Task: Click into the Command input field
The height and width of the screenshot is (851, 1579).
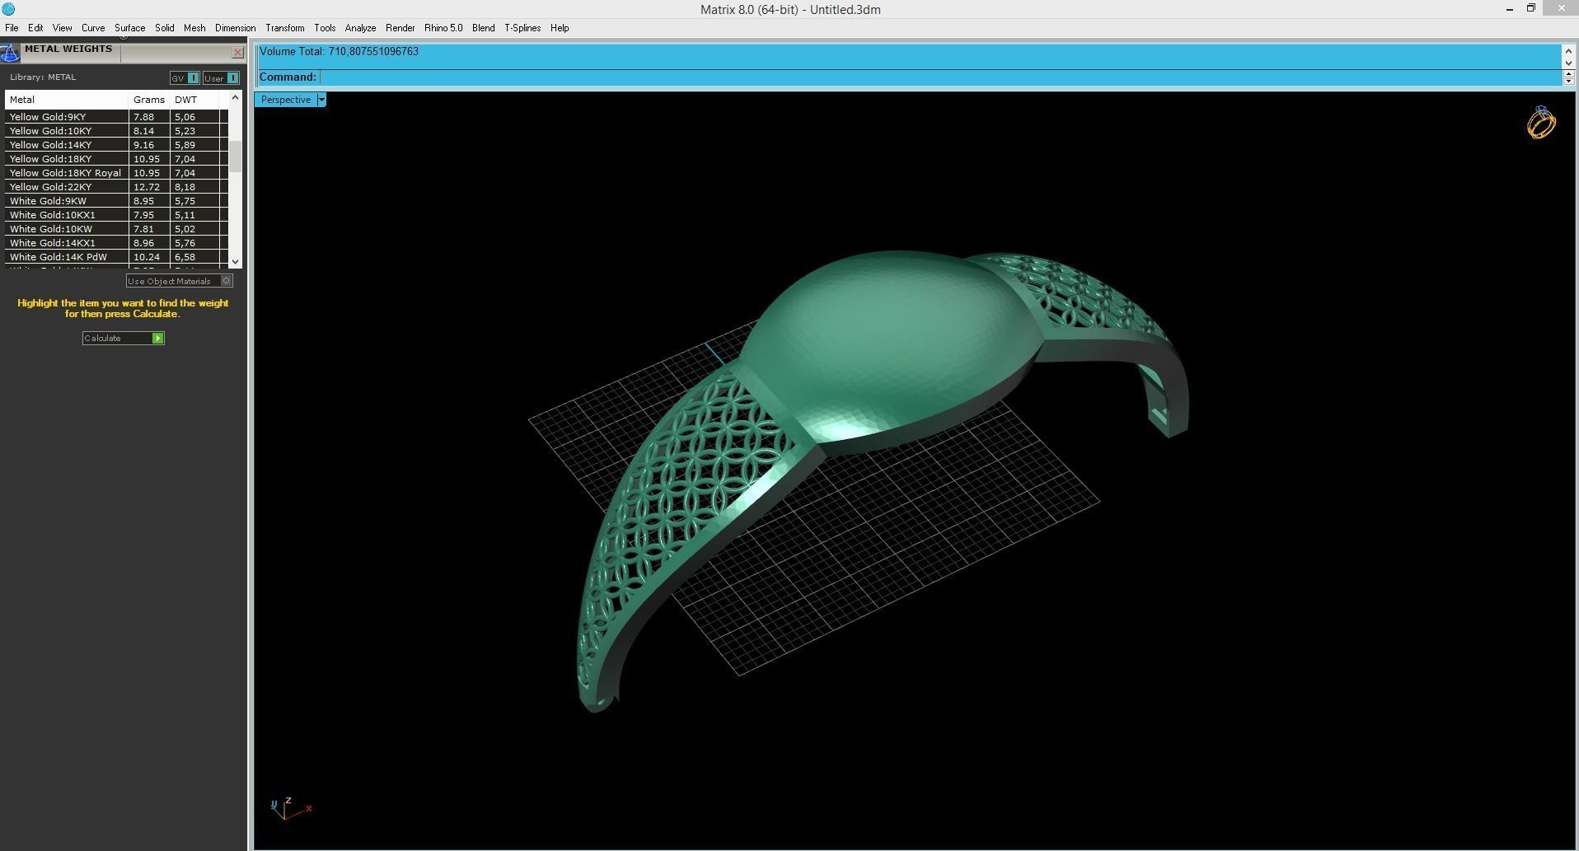Action: click(939, 77)
